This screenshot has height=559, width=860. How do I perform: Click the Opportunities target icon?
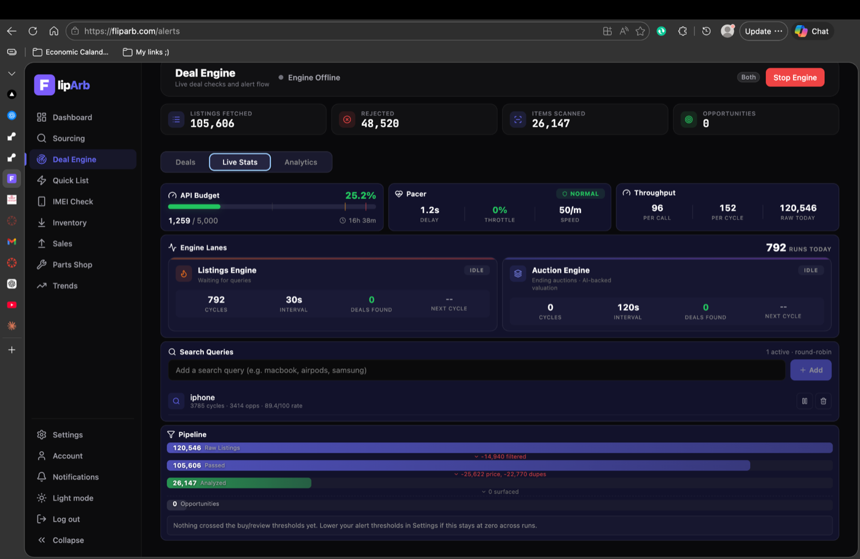(689, 119)
